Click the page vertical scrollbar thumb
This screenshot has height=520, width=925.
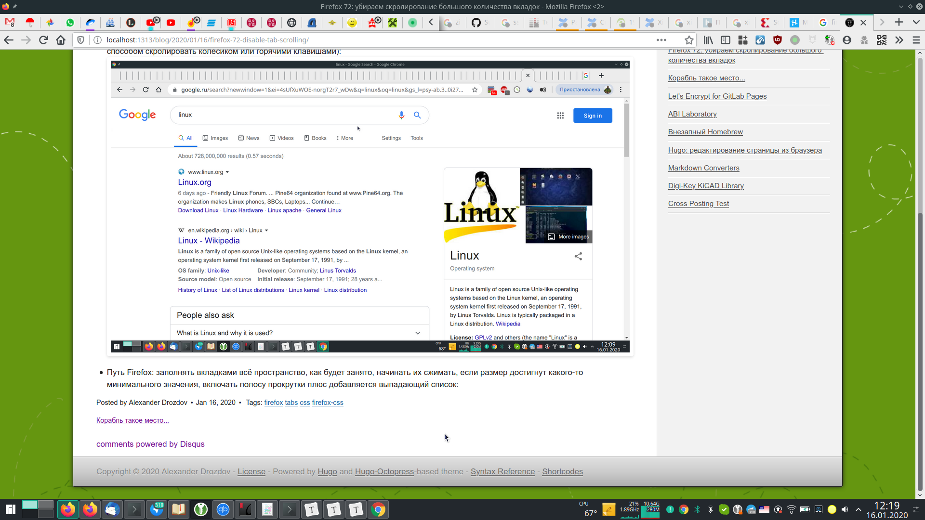tap(920, 351)
